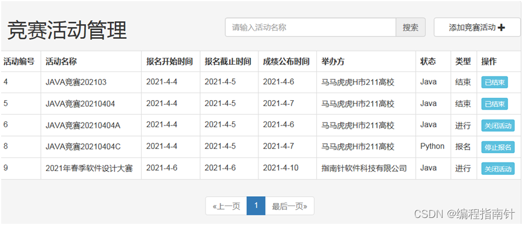This screenshot has height=225, width=524.
Task: Click 进行 type cell in row 6
Action: pos(463,125)
